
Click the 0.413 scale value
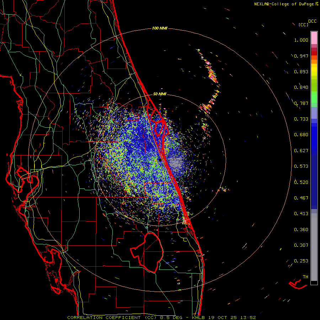(x=301, y=214)
